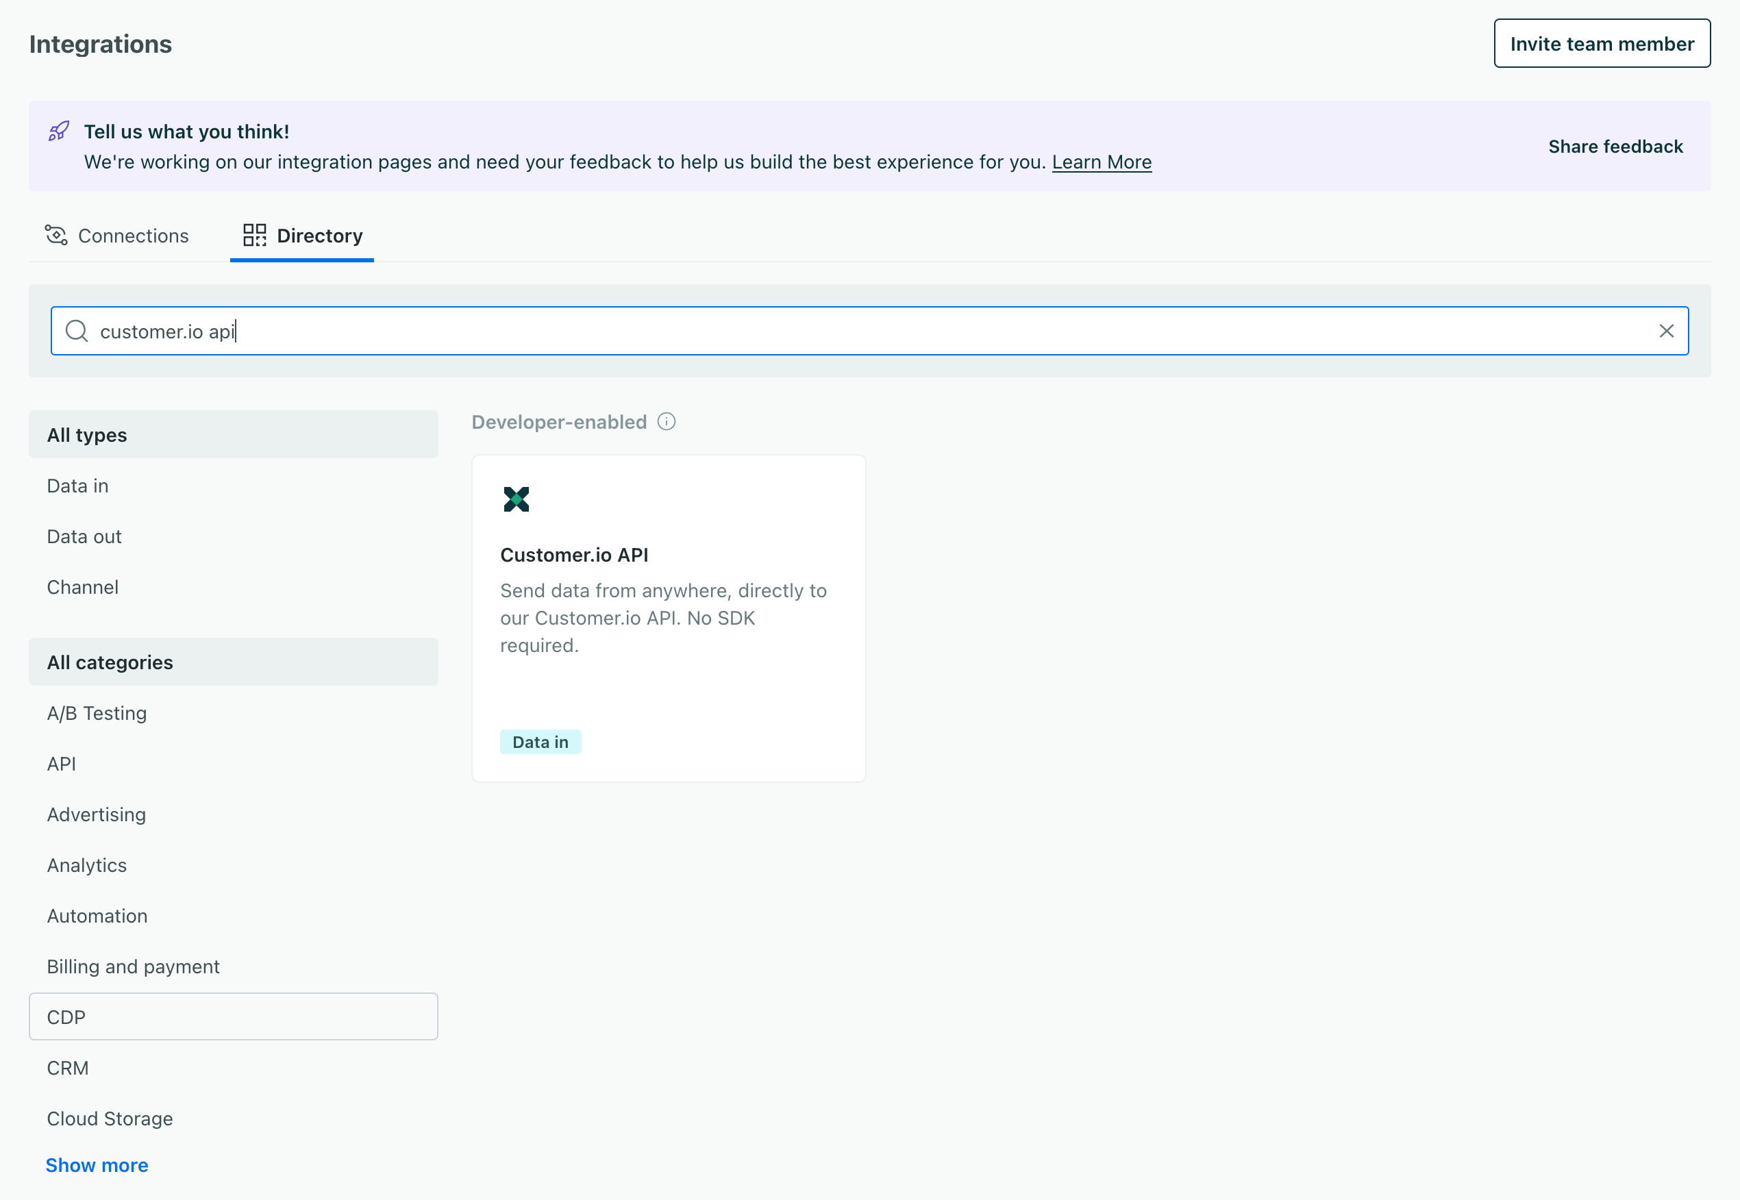Select the Data in tag on the card
This screenshot has height=1200, width=1740.
tap(540, 741)
